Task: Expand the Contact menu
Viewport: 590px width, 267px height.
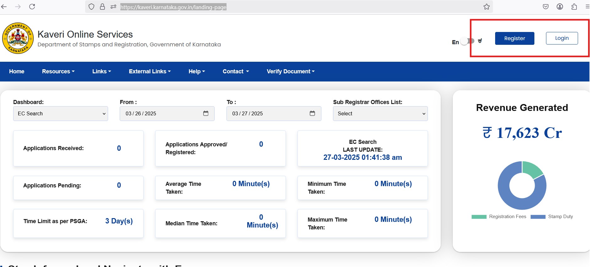Action: (236, 71)
